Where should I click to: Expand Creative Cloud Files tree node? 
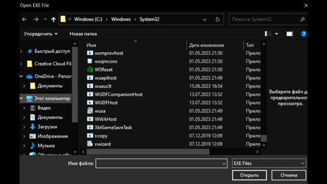click(21, 63)
